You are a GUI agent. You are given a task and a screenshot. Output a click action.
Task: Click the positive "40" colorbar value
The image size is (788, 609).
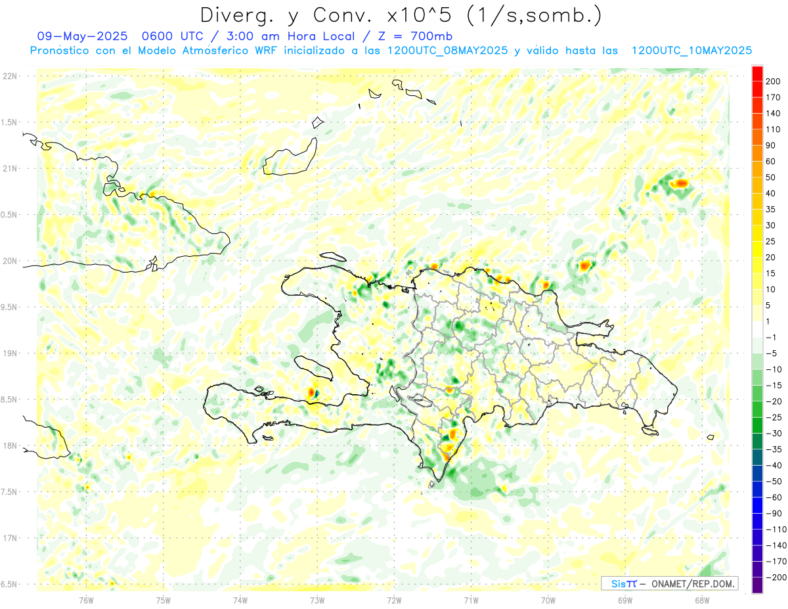coord(771,193)
